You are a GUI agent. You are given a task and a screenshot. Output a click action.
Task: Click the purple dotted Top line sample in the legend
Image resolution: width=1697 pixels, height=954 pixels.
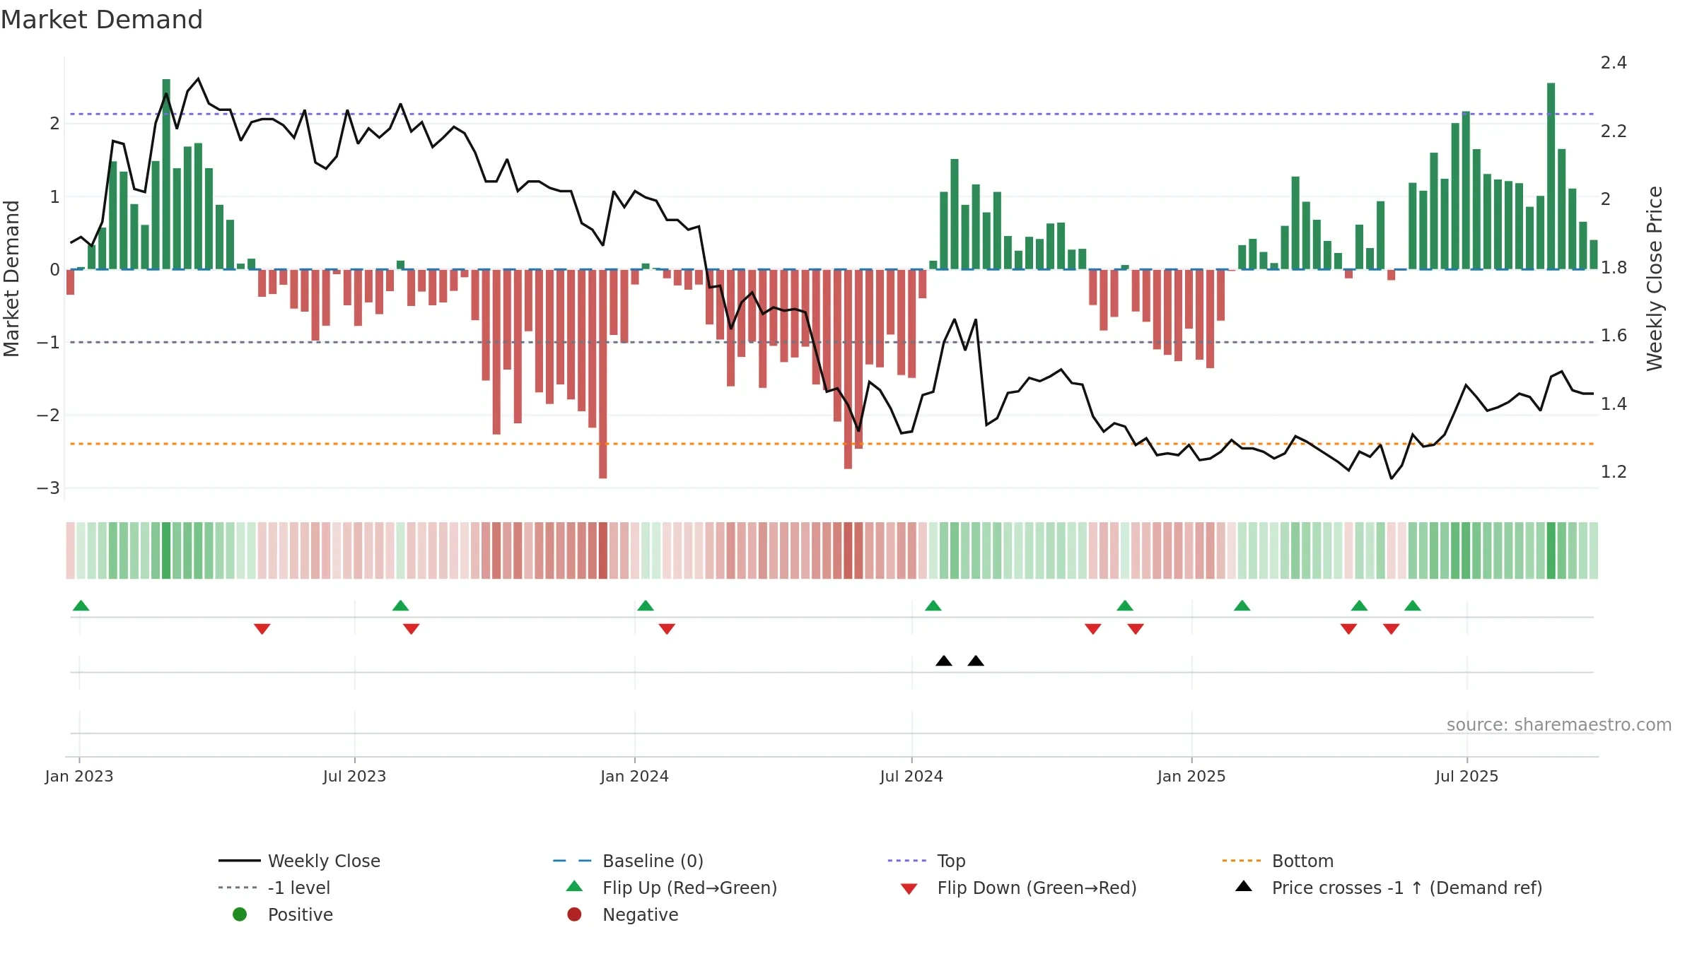(907, 861)
